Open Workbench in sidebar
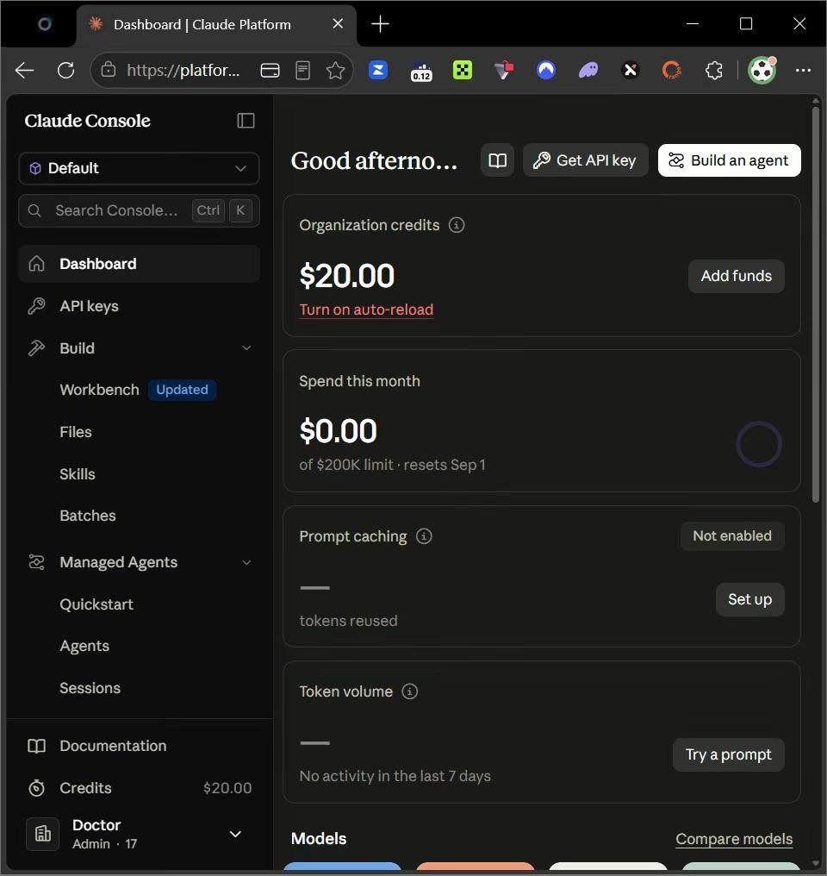This screenshot has height=876, width=827. point(99,390)
